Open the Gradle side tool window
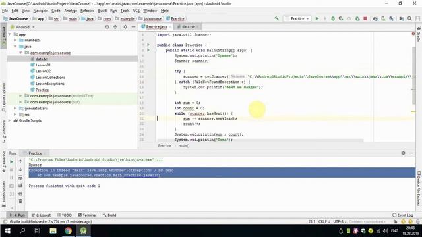The image size is (422, 237). (x=419, y=34)
